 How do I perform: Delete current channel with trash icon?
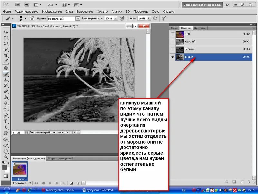249,182
